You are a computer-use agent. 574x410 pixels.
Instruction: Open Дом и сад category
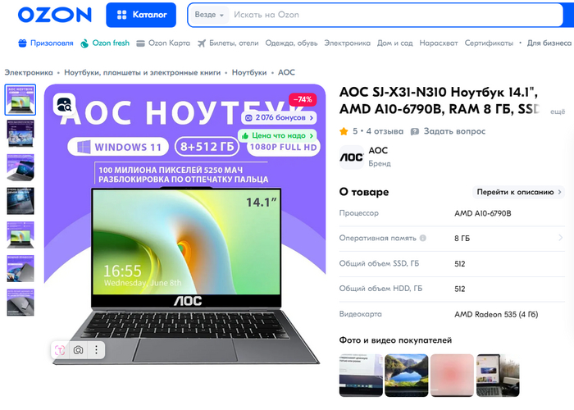(395, 43)
